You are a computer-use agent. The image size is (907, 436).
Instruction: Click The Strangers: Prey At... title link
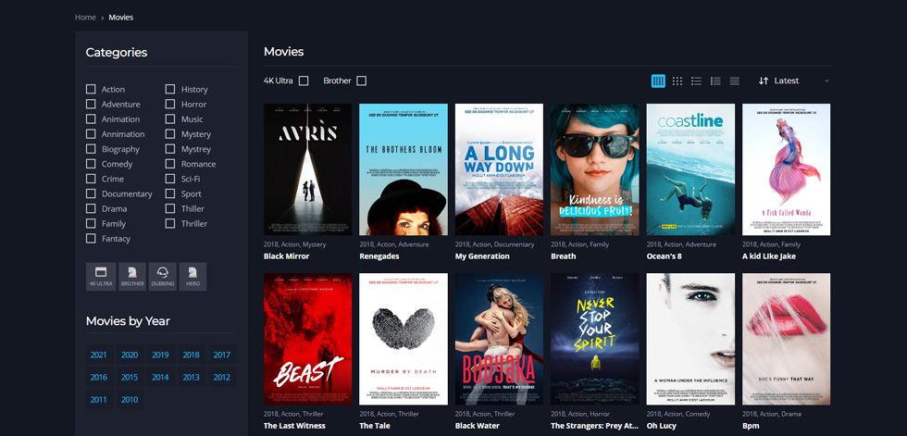point(594,426)
